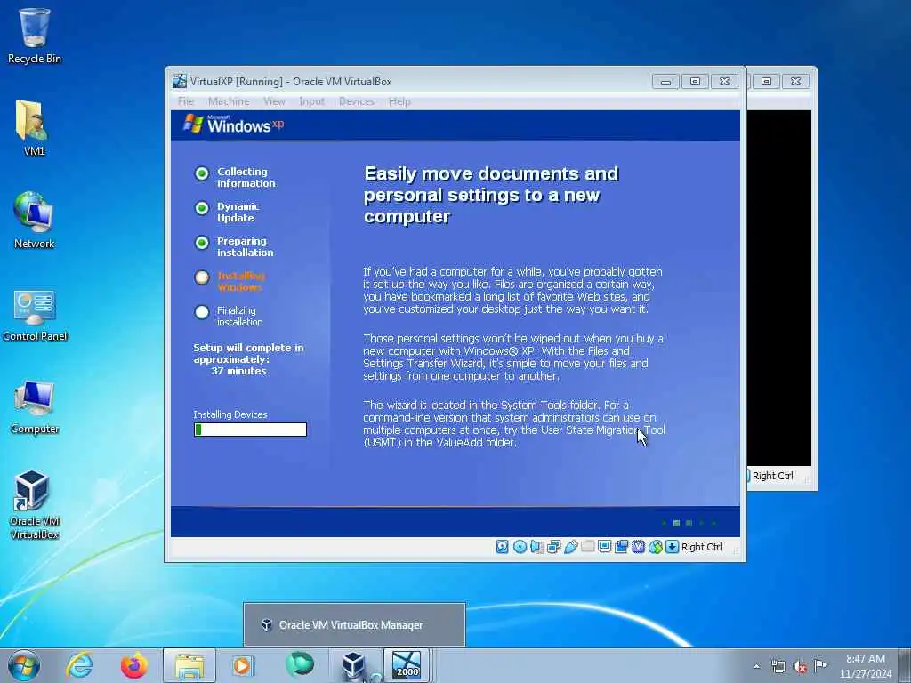This screenshot has width=911, height=683.
Task: Click the USB devices indicator icon
Action: click(571, 547)
